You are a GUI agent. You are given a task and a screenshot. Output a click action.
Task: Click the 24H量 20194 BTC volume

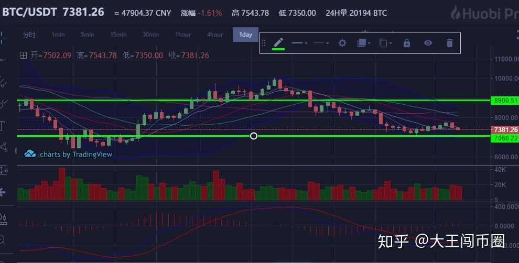pyautogui.click(x=356, y=13)
